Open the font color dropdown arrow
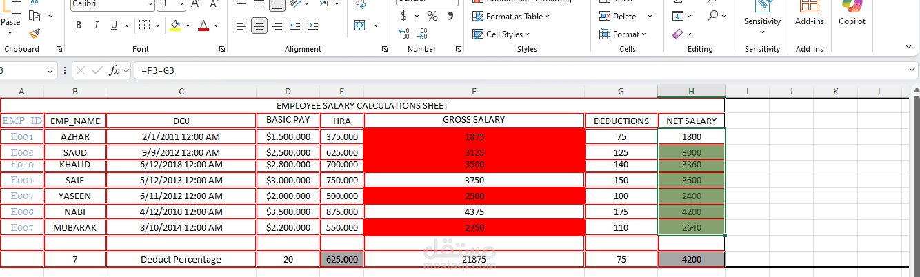 point(217,25)
